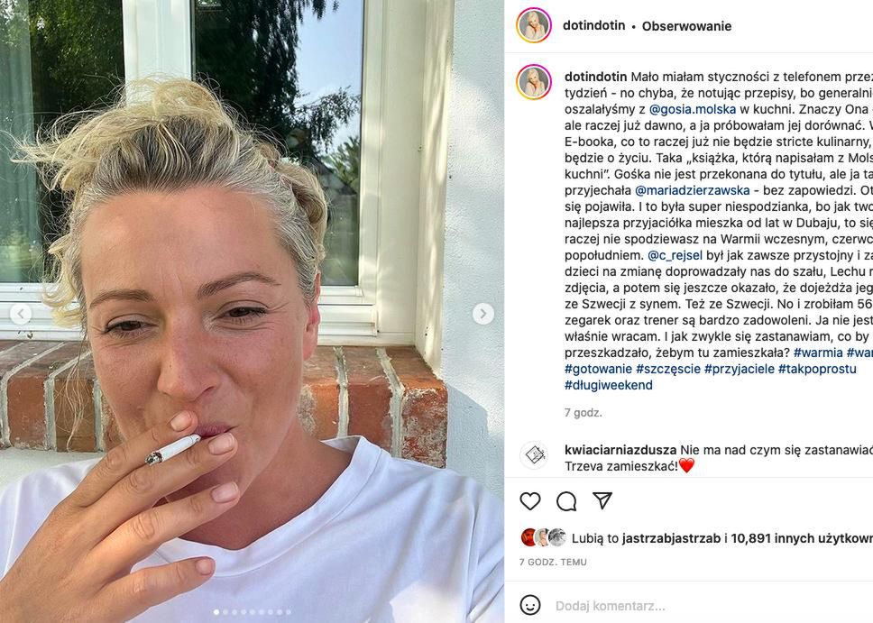Toggle Obserwowanie following status

[x=686, y=26]
